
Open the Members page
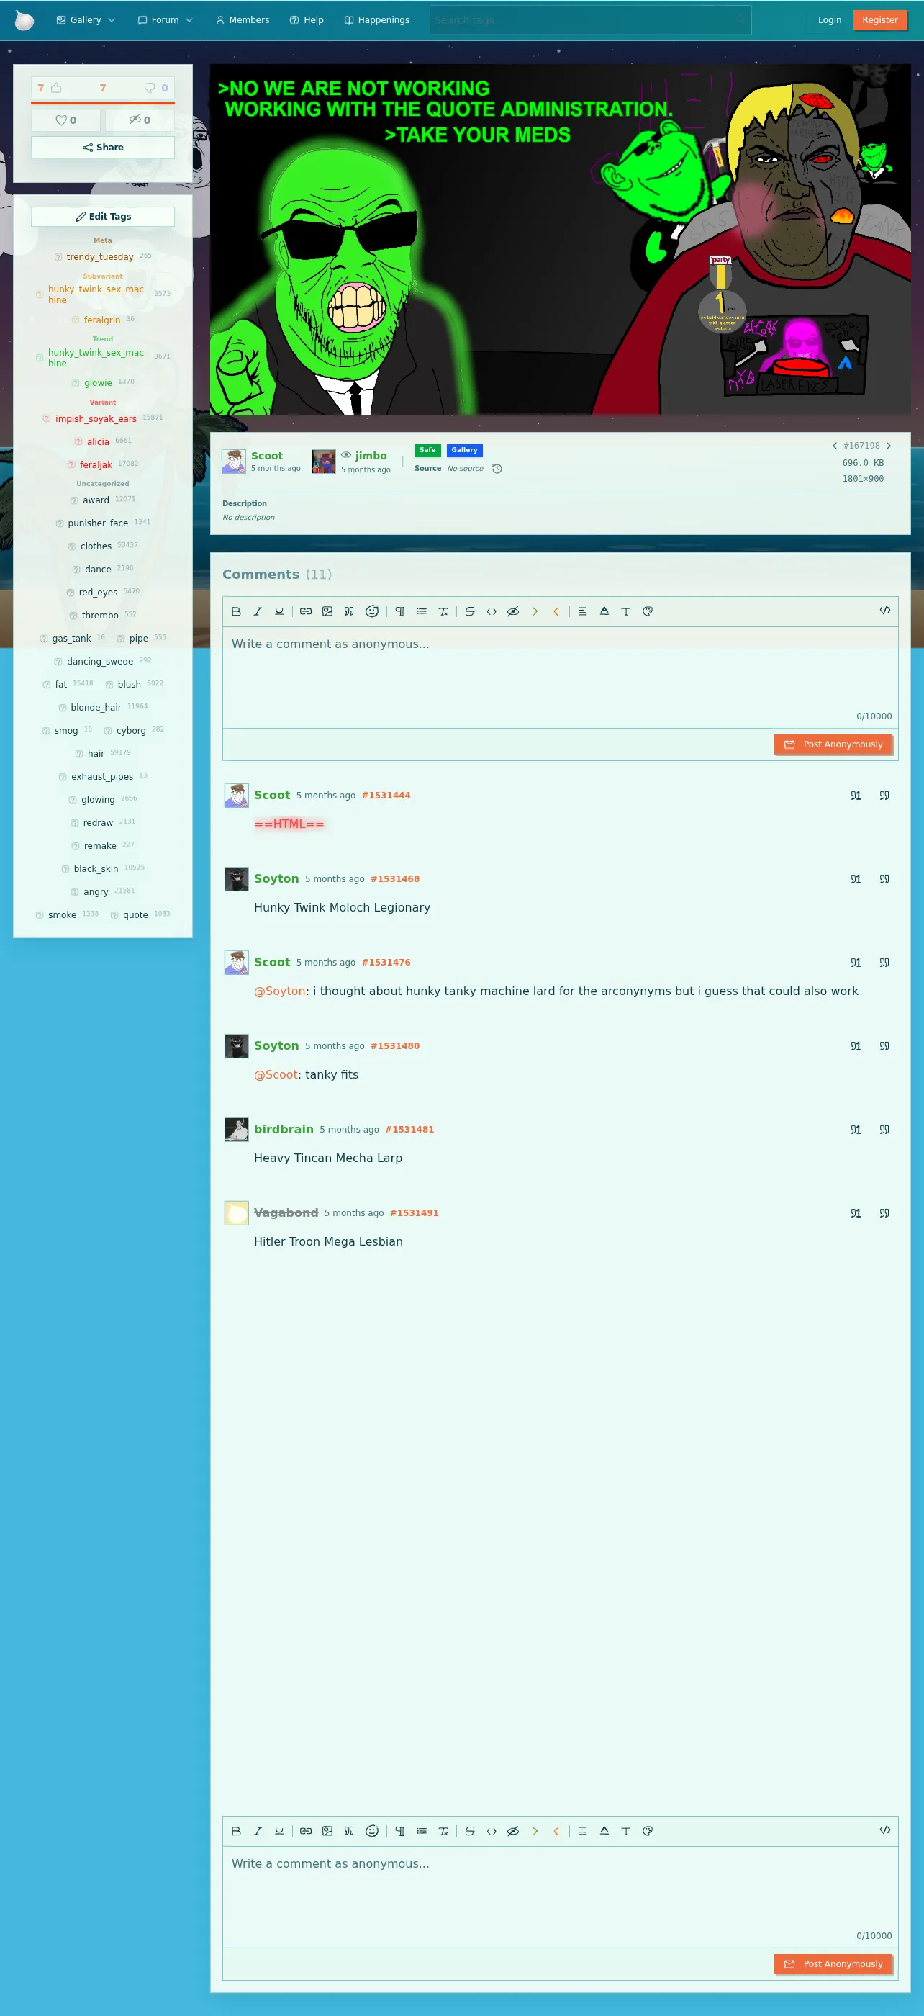(x=243, y=20)
